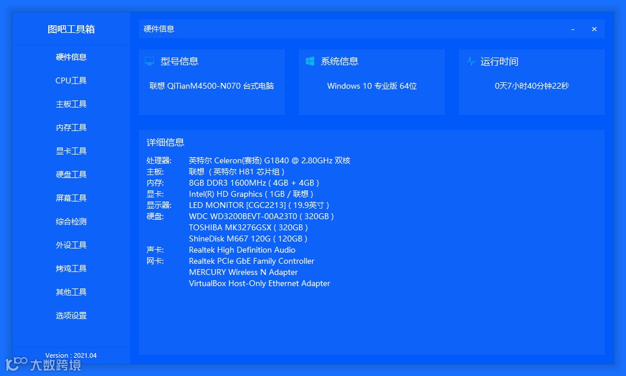626x376 pixels.
Task: Click the 系统信息 card heading
Action: pos(339,62)
